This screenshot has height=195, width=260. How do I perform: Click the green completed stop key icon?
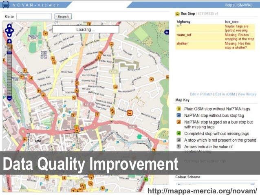coord(178,133)
